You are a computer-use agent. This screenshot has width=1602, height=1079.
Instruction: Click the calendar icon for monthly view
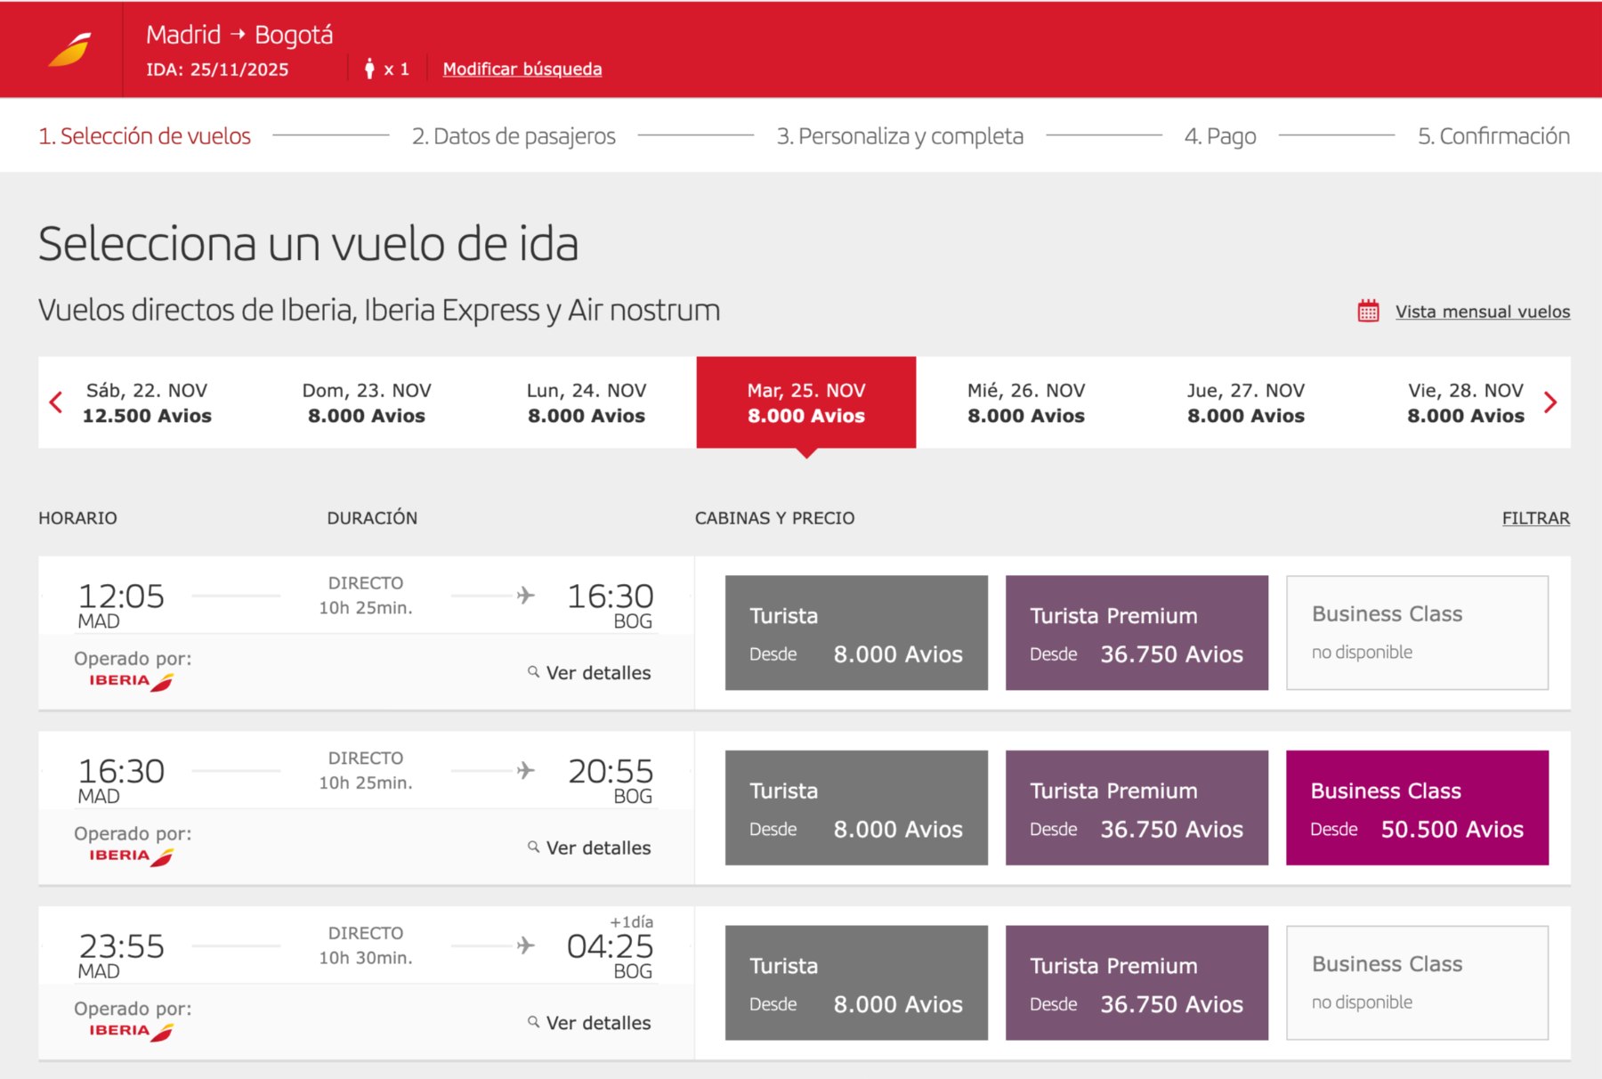tap(1368, 312)
